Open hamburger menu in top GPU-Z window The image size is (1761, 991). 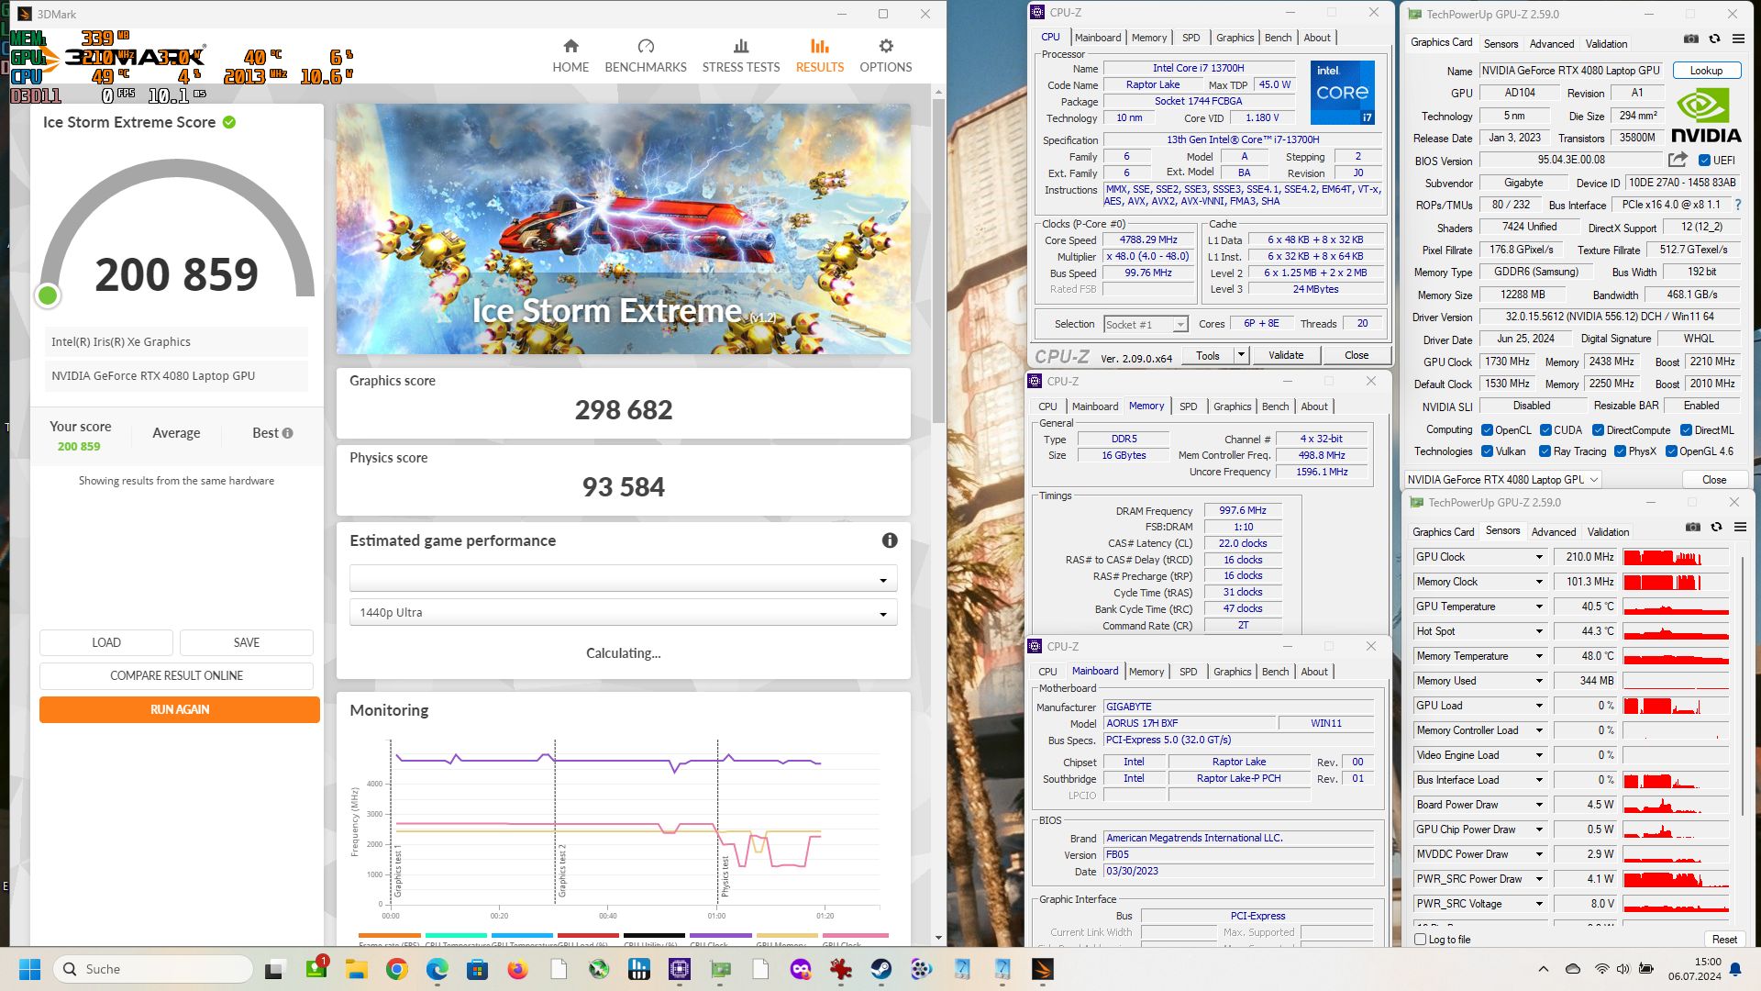click(1738, 39)
